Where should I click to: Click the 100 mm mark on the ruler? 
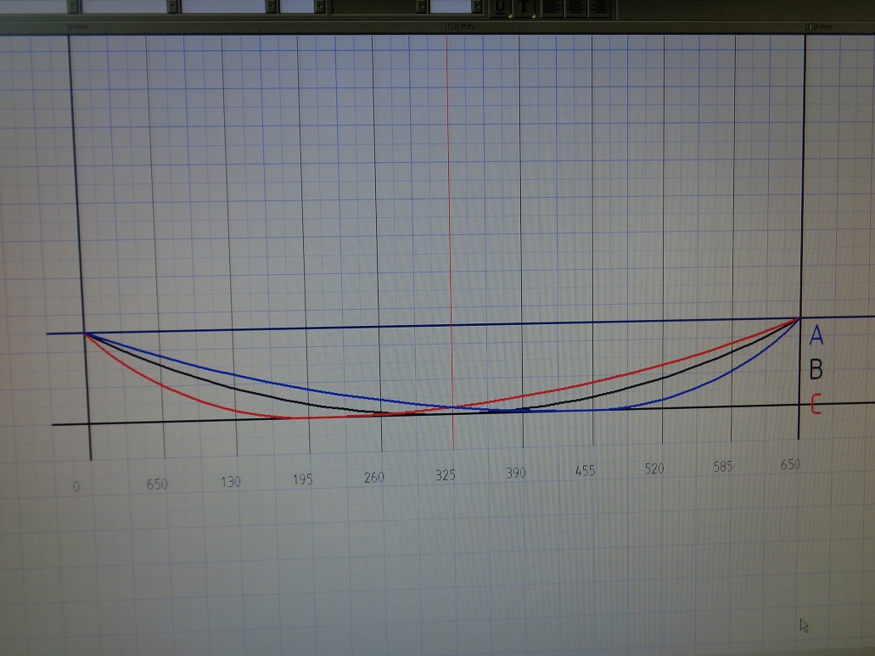coord(459,27)
